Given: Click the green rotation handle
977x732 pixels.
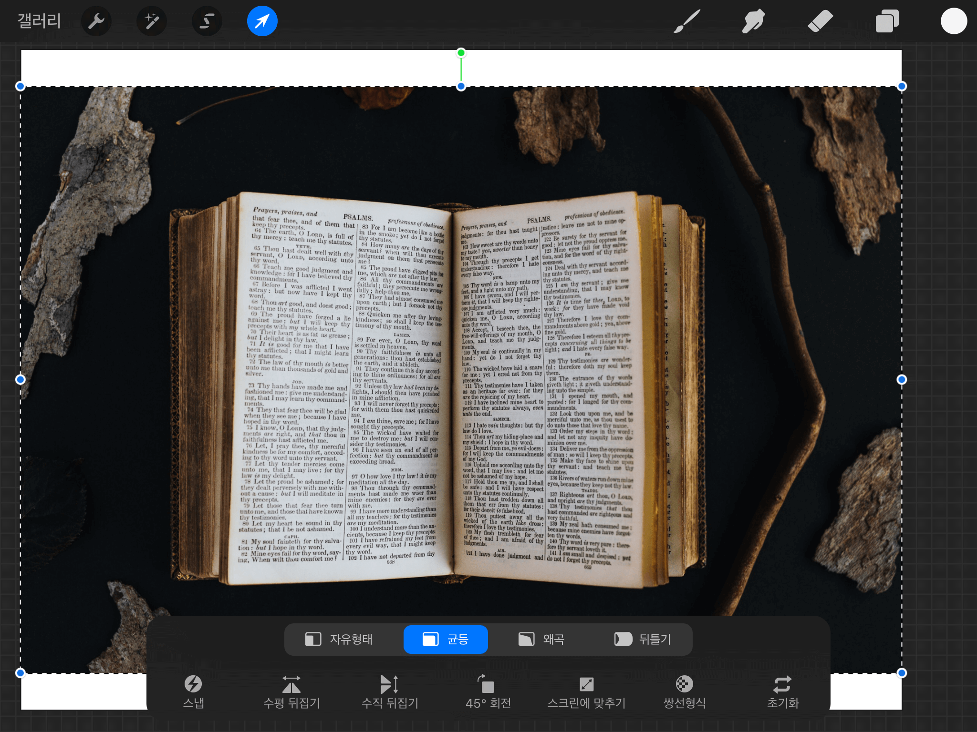Looking at the screenshot, I should point(461,53).
